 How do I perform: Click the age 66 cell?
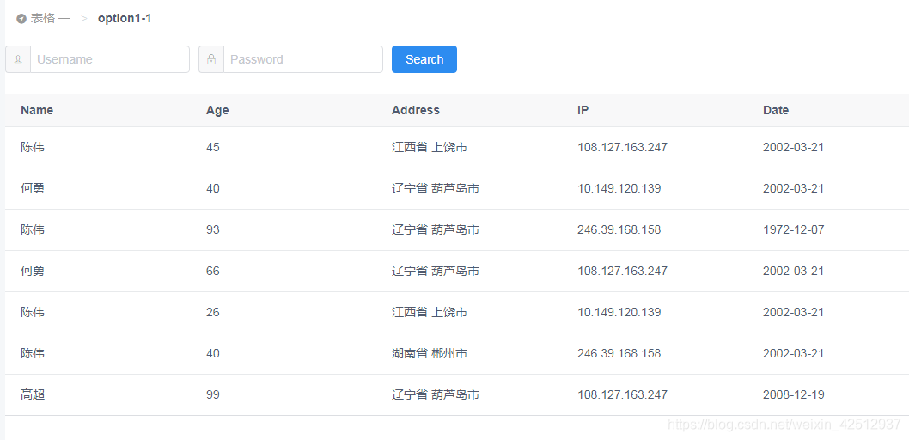pos(213,272)
